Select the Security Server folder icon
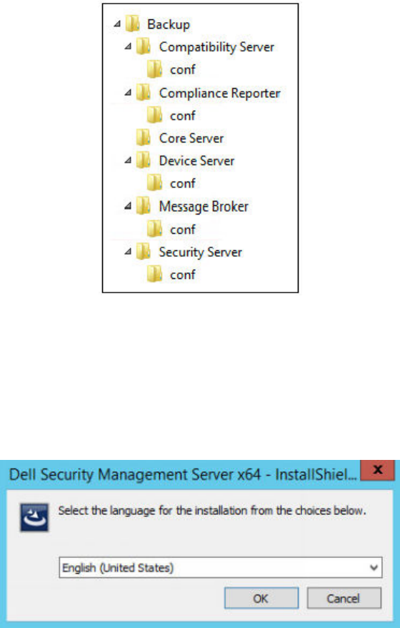 click(143, 252)
